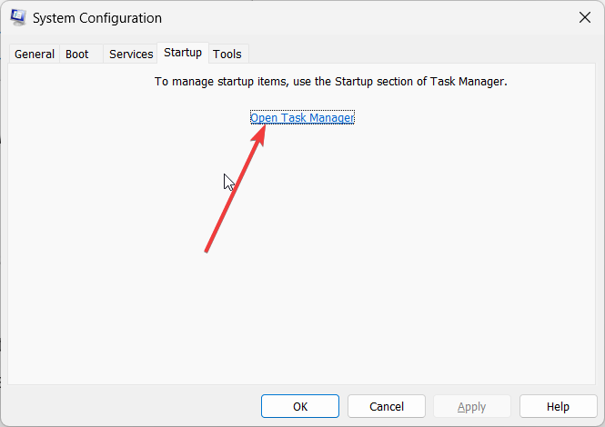
Task: Open Help for System Configuration
Action: click(x=558, y=406)
